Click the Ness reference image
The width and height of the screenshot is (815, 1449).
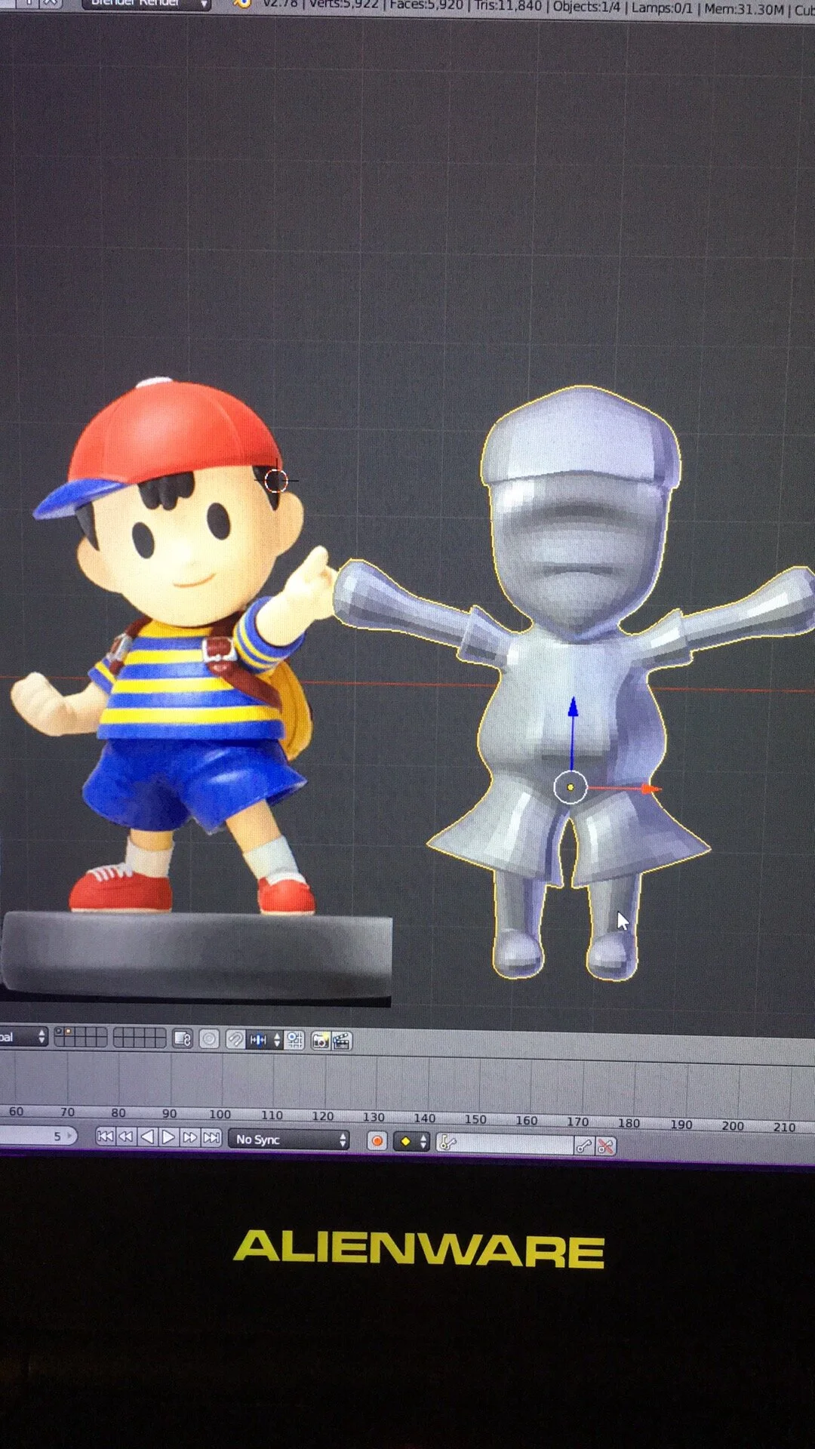pyautogui.click(x=195, y=691)
